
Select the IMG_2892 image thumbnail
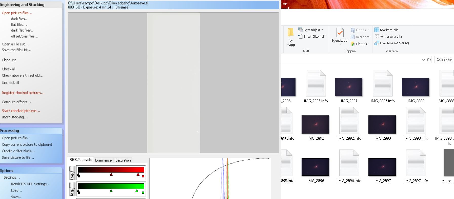tap(315, 125)
